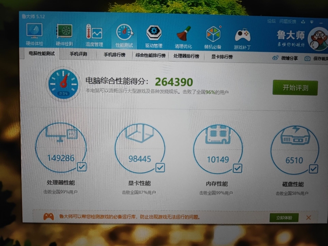The width and height of the screenshot is (328, 246).
Task: Click the Weibo share icon
Action: tap(275, 58)
